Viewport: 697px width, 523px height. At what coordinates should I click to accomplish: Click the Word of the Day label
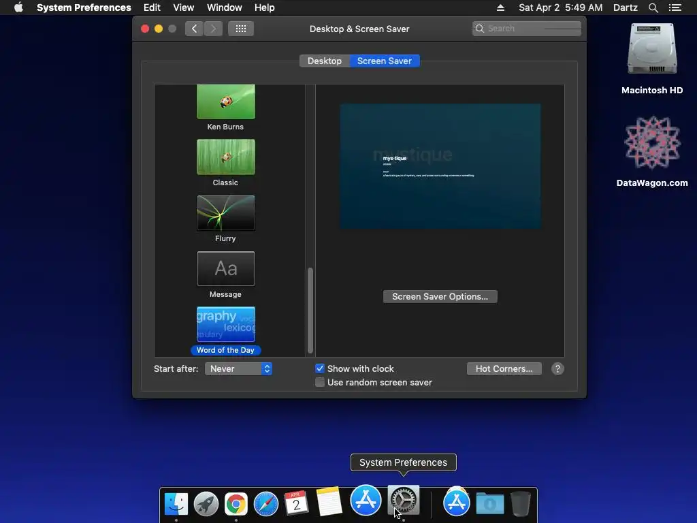tap(225, 350)
